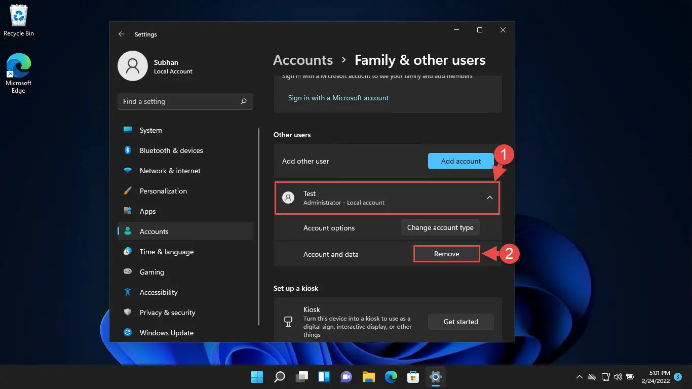The width and height of the screenshot is (692, 389).
Task: Open the Recycle Bin desktop icon
Action: click(x=19, y=21)
